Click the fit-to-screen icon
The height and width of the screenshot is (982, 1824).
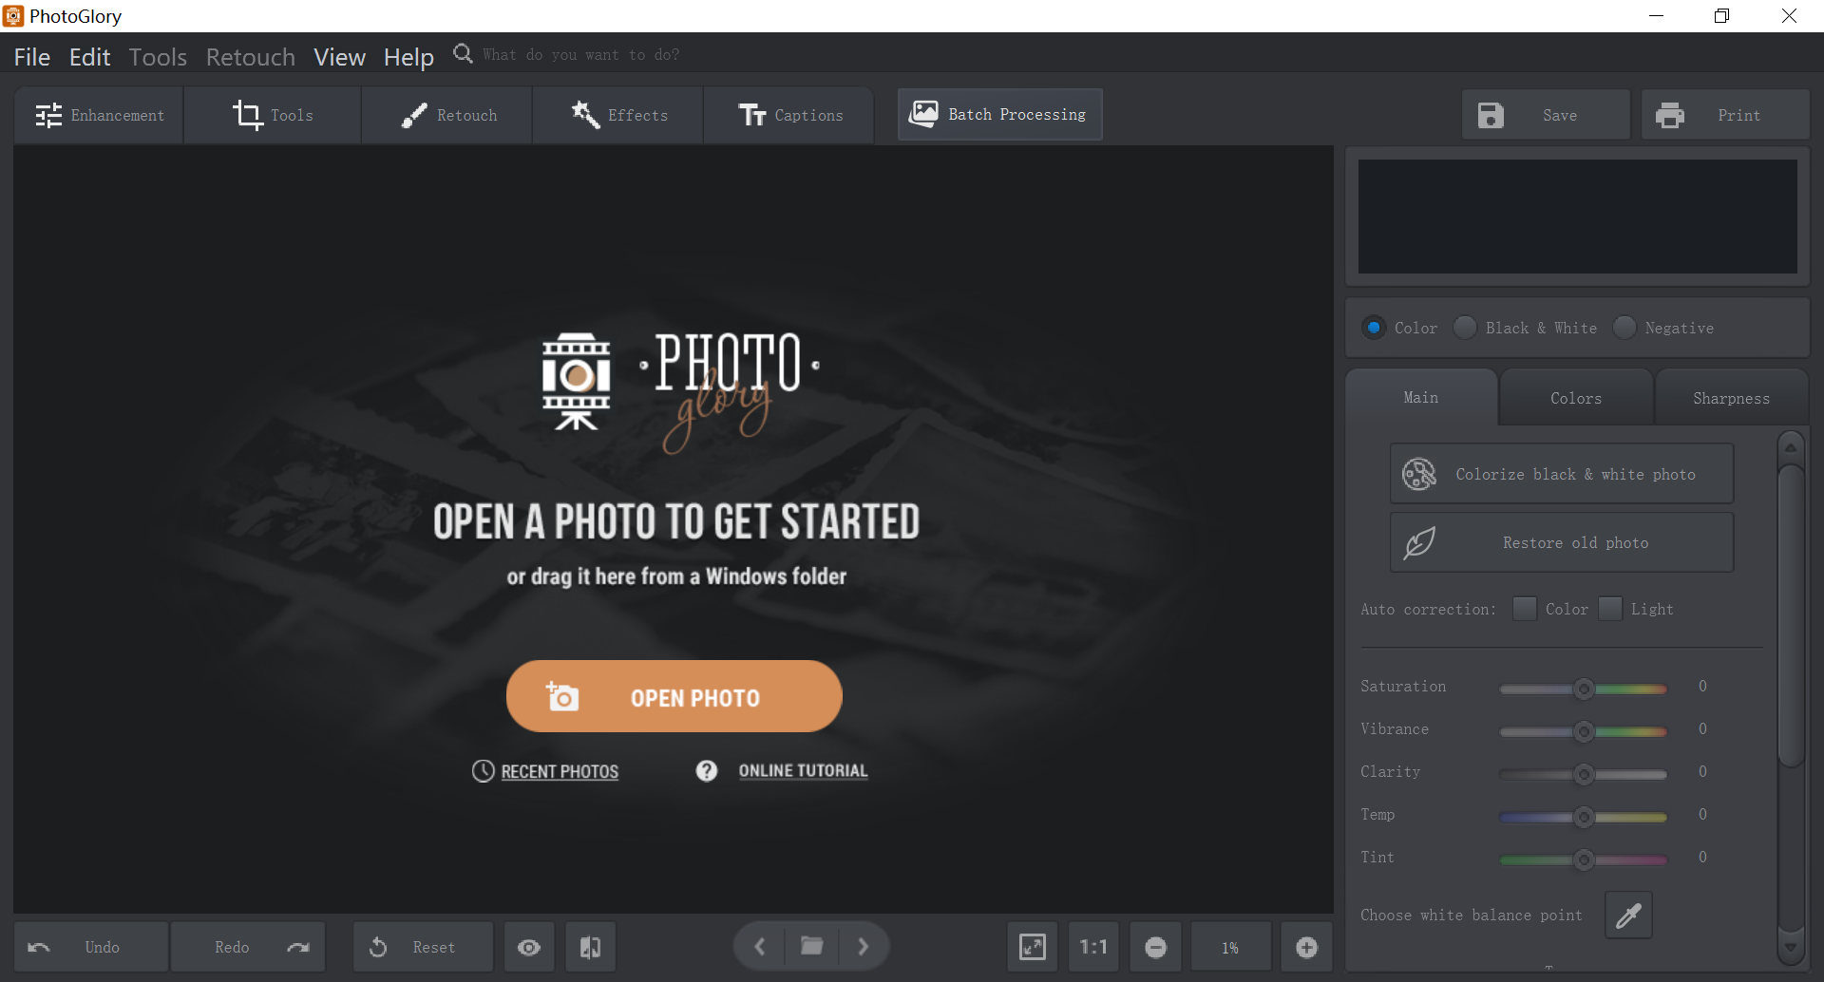point(1033,947)
